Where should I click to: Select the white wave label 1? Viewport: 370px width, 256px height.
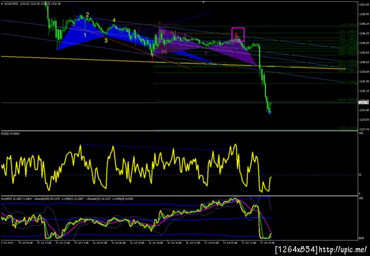pyautogui.click(x=85, y=35)
